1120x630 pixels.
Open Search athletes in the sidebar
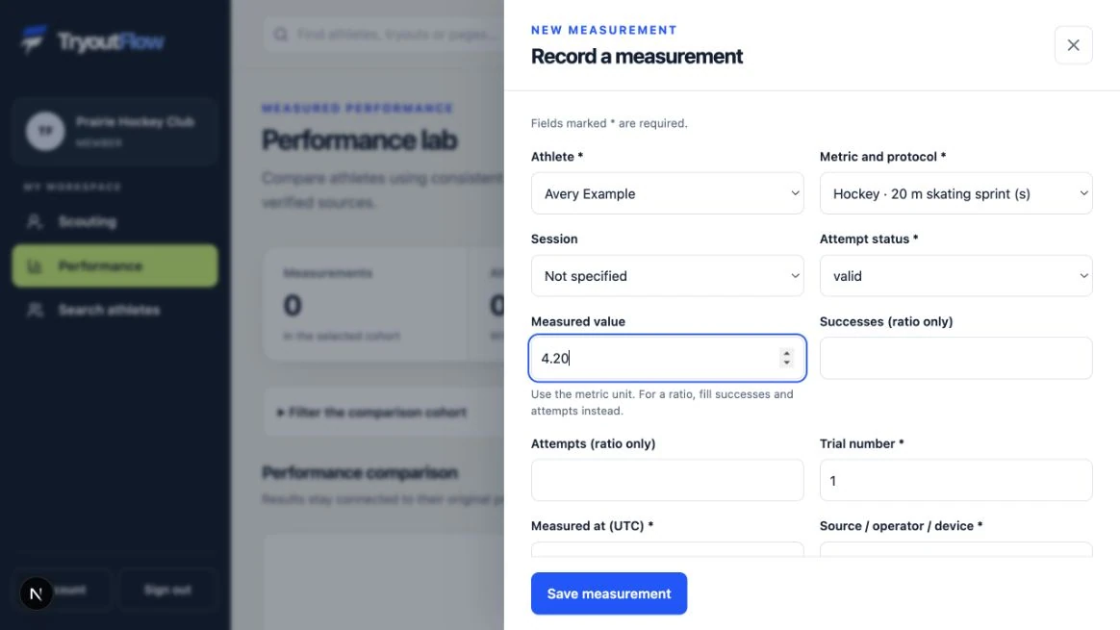[115, 310]
